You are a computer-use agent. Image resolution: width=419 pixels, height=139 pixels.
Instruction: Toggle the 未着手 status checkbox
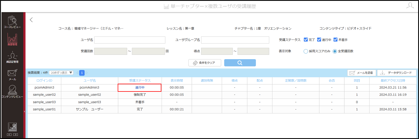(335, 40)
